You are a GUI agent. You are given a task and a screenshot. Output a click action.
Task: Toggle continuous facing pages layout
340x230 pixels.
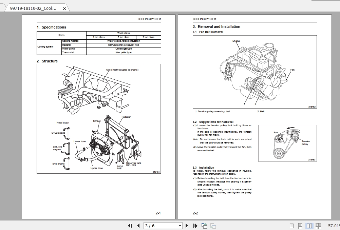(318, 226)
